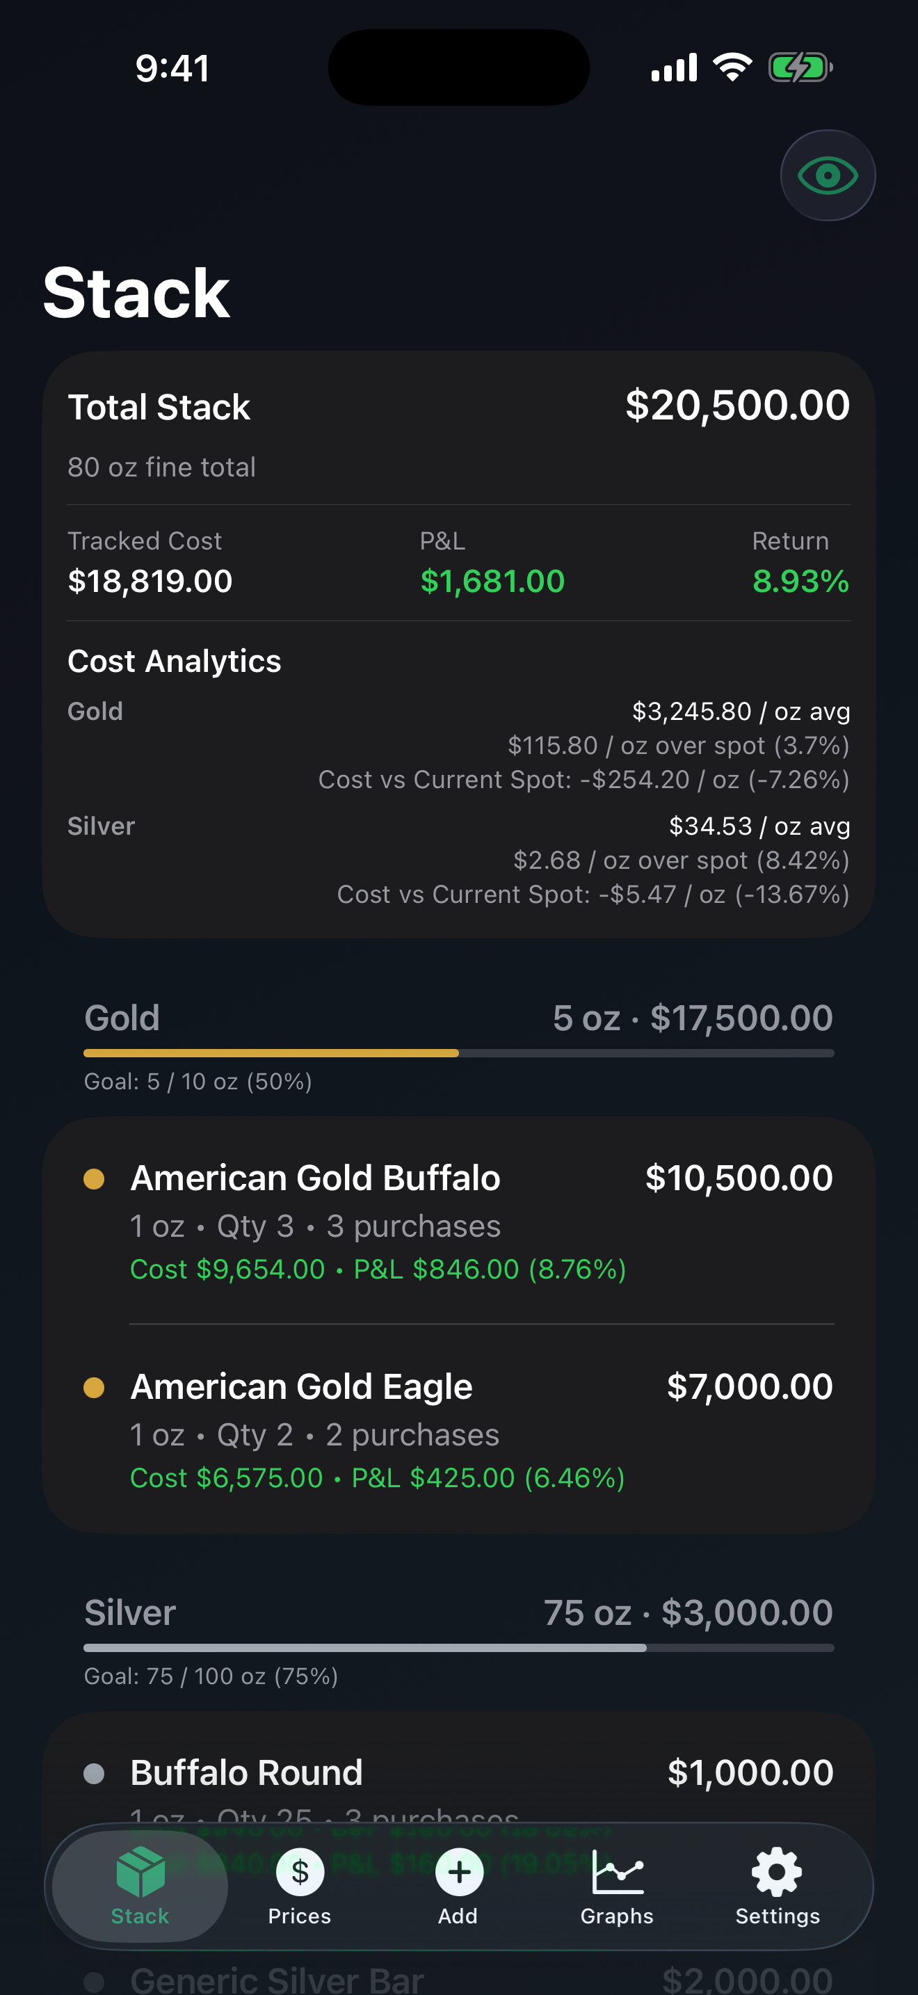Open the Stack tab cube icon
The height and width of the screenshot is (1995, 918).
coord(140,1871)
